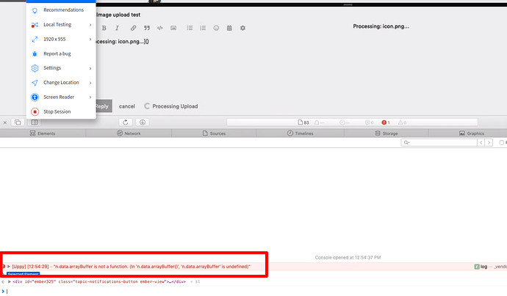This screenshot has height=296, width=507.
Task: Expand the Screen Reader chevron
Action: 90,97
